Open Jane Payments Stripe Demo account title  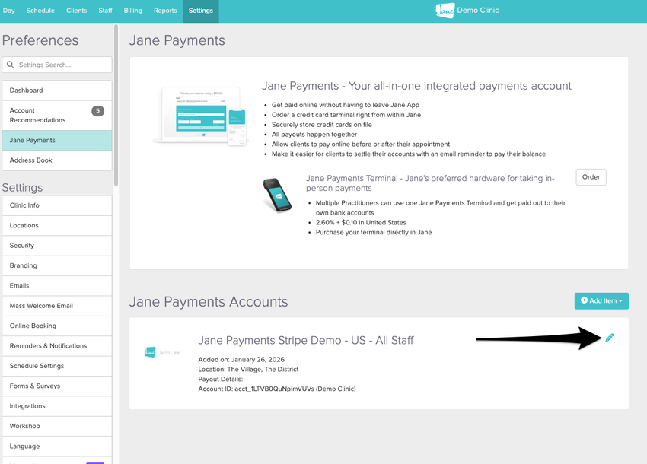tap(306, 340)
